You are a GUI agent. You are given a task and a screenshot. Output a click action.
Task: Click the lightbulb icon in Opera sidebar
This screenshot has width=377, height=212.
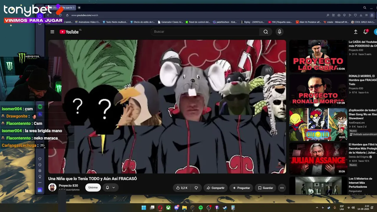40,177
